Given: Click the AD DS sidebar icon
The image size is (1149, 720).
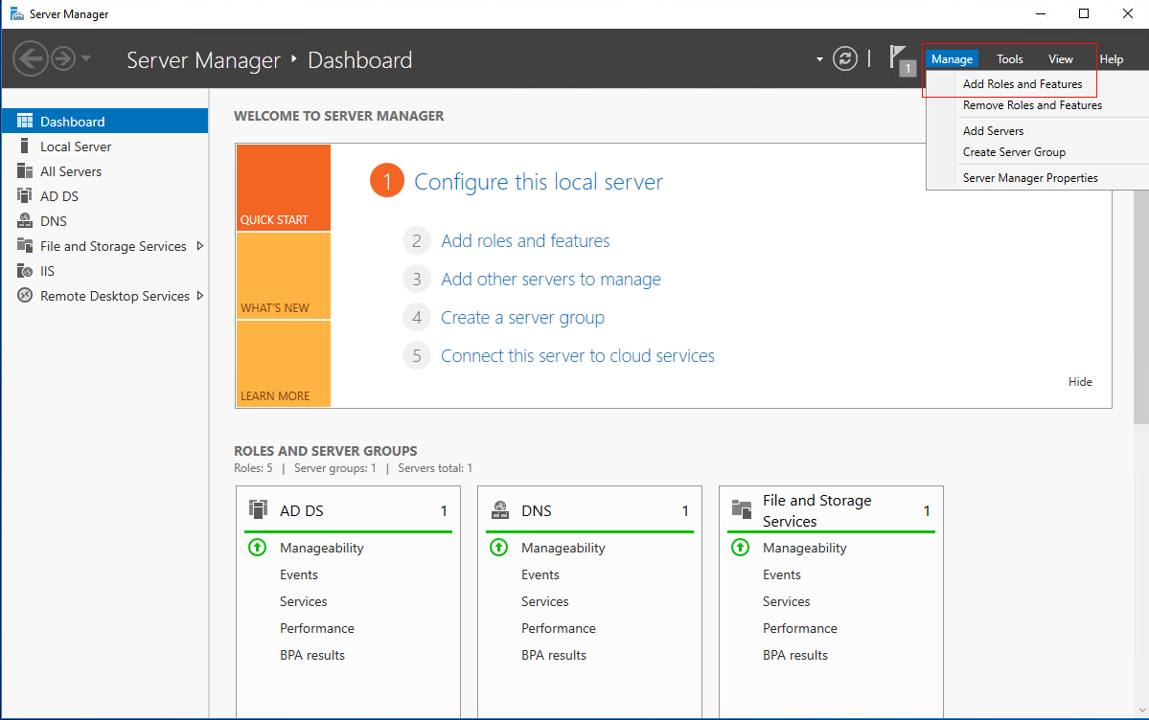Looking at the screenshot, I should (x=25, y=195).
